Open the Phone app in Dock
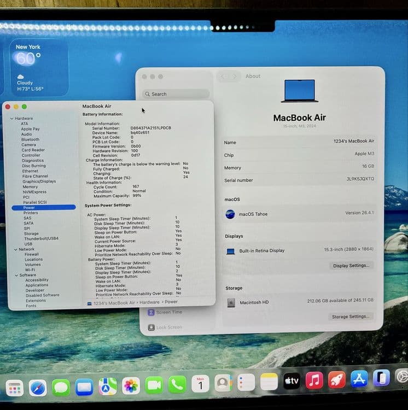Screen dimensions: 408x410 [177, 384]
